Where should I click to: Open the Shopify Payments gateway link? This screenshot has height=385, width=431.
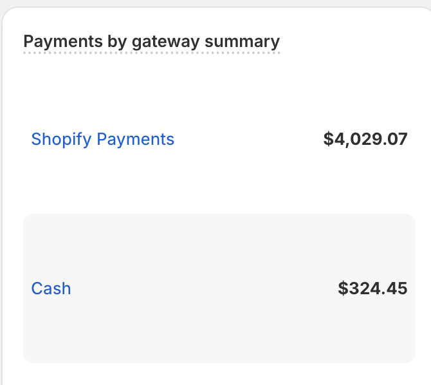click(102, 139)
